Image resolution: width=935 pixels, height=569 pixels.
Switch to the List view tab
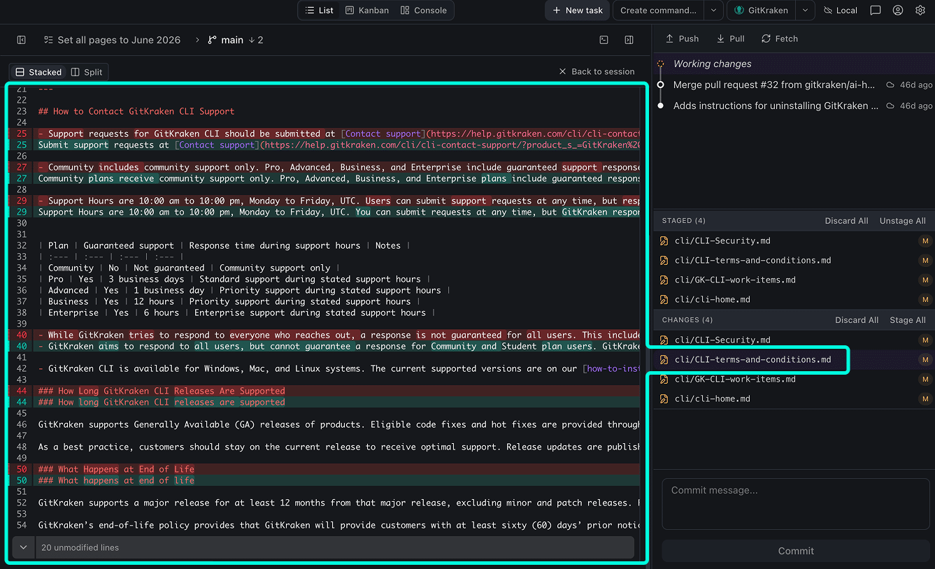click(320, 10)
